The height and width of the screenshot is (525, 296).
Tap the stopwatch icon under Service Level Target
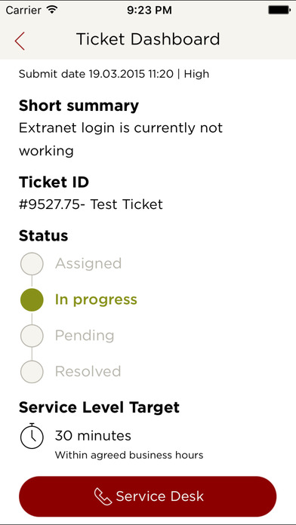[32, 436]
